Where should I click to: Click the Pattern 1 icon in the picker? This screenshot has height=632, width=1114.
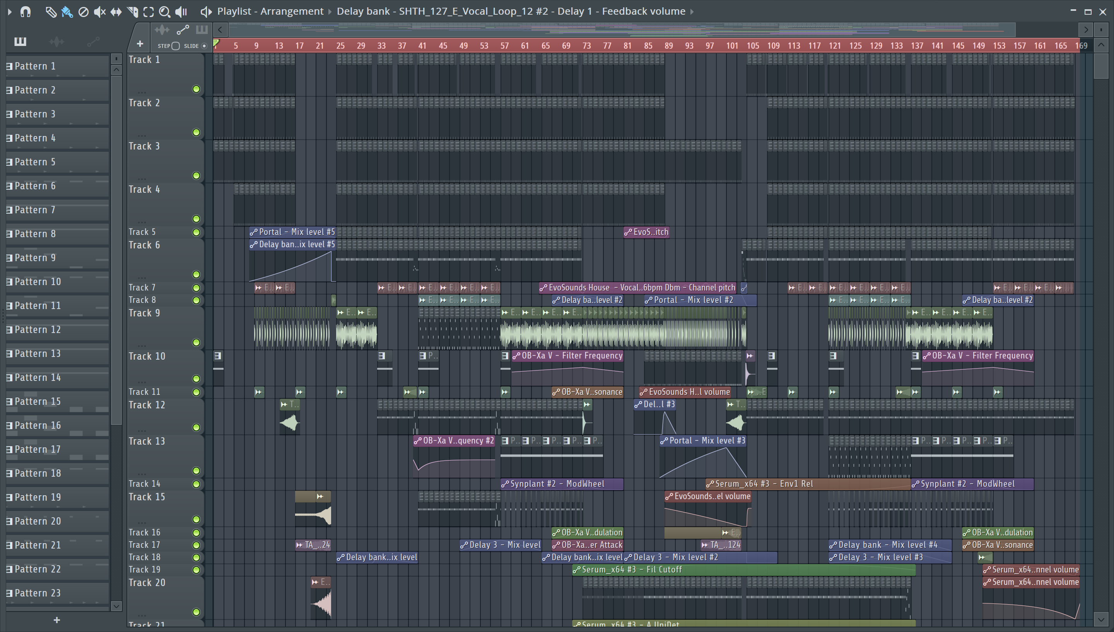9,66
